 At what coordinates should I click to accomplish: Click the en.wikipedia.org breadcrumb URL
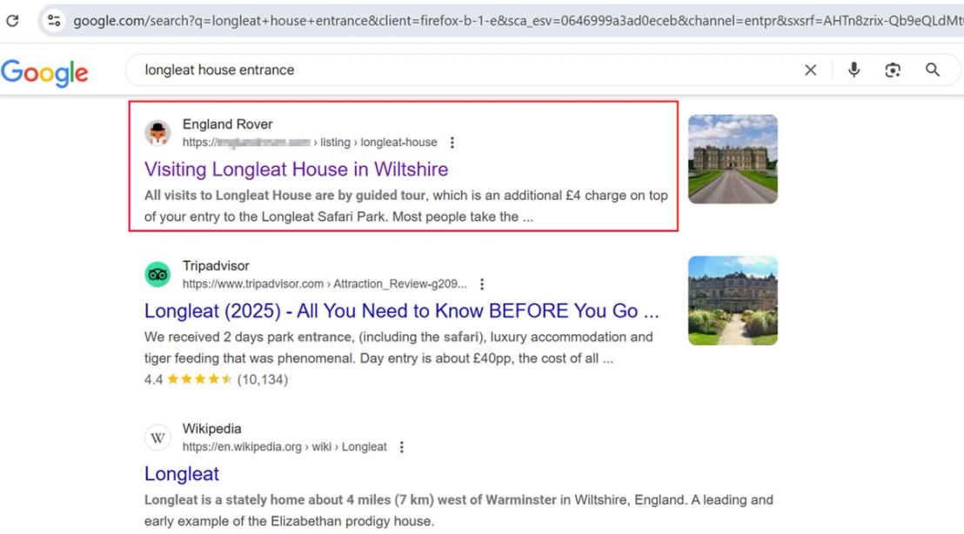285,447
